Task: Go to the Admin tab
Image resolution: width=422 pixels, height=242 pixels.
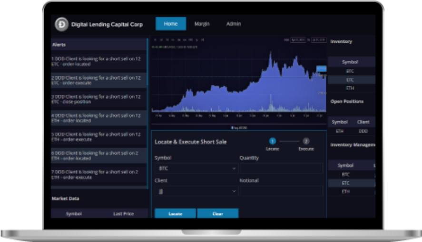Action: [234, 24]
